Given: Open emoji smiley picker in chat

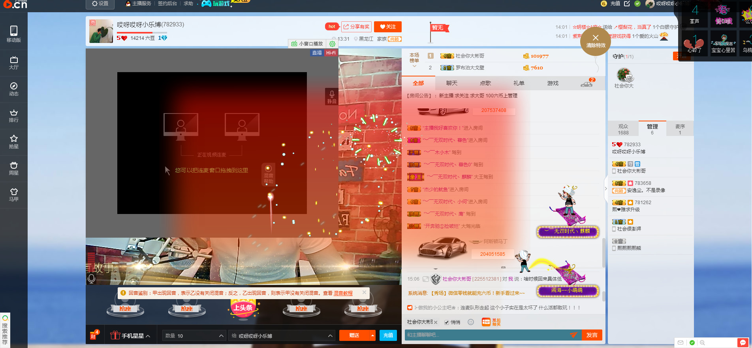Looking at the screenshot, I should point(471,322).
